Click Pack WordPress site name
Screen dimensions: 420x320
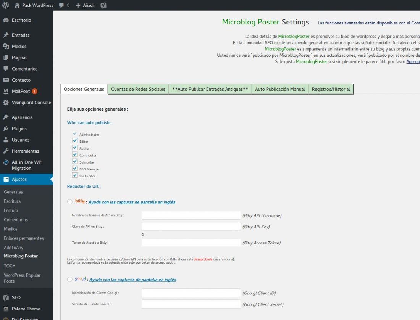click(38, 5)
